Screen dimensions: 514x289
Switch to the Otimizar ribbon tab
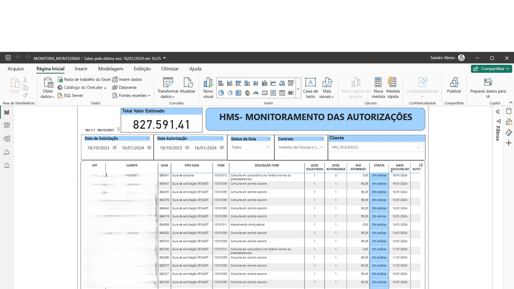[x=170, y=69]
